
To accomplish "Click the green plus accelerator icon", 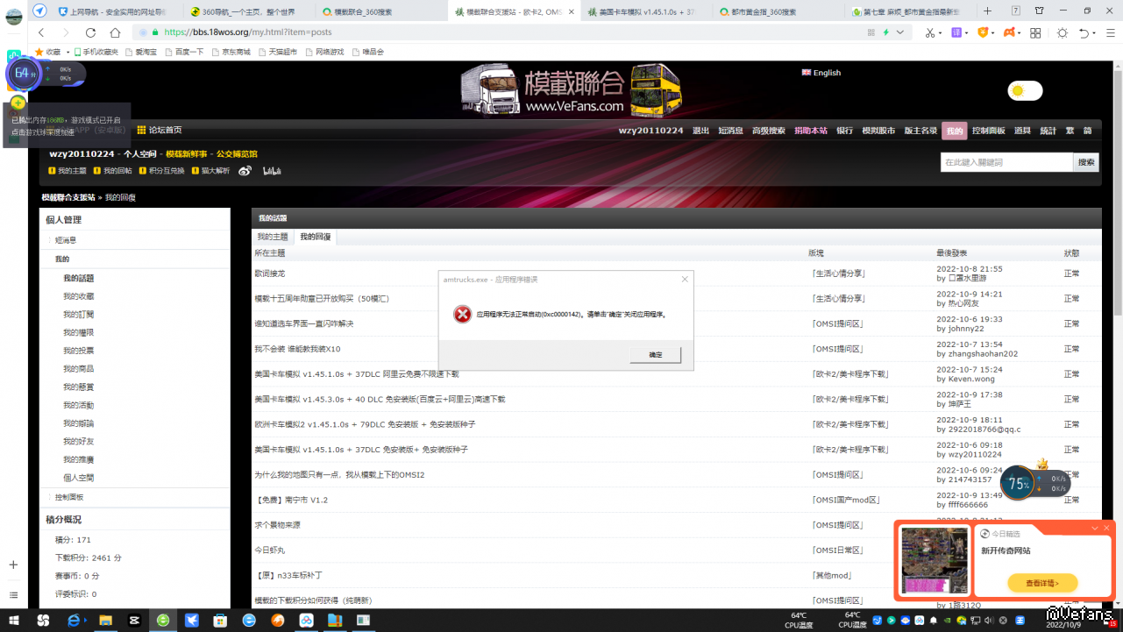I will coord(18,103).
